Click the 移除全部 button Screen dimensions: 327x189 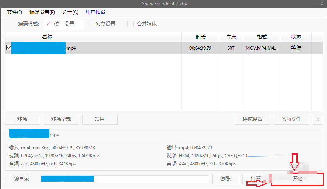click(61, 120)
